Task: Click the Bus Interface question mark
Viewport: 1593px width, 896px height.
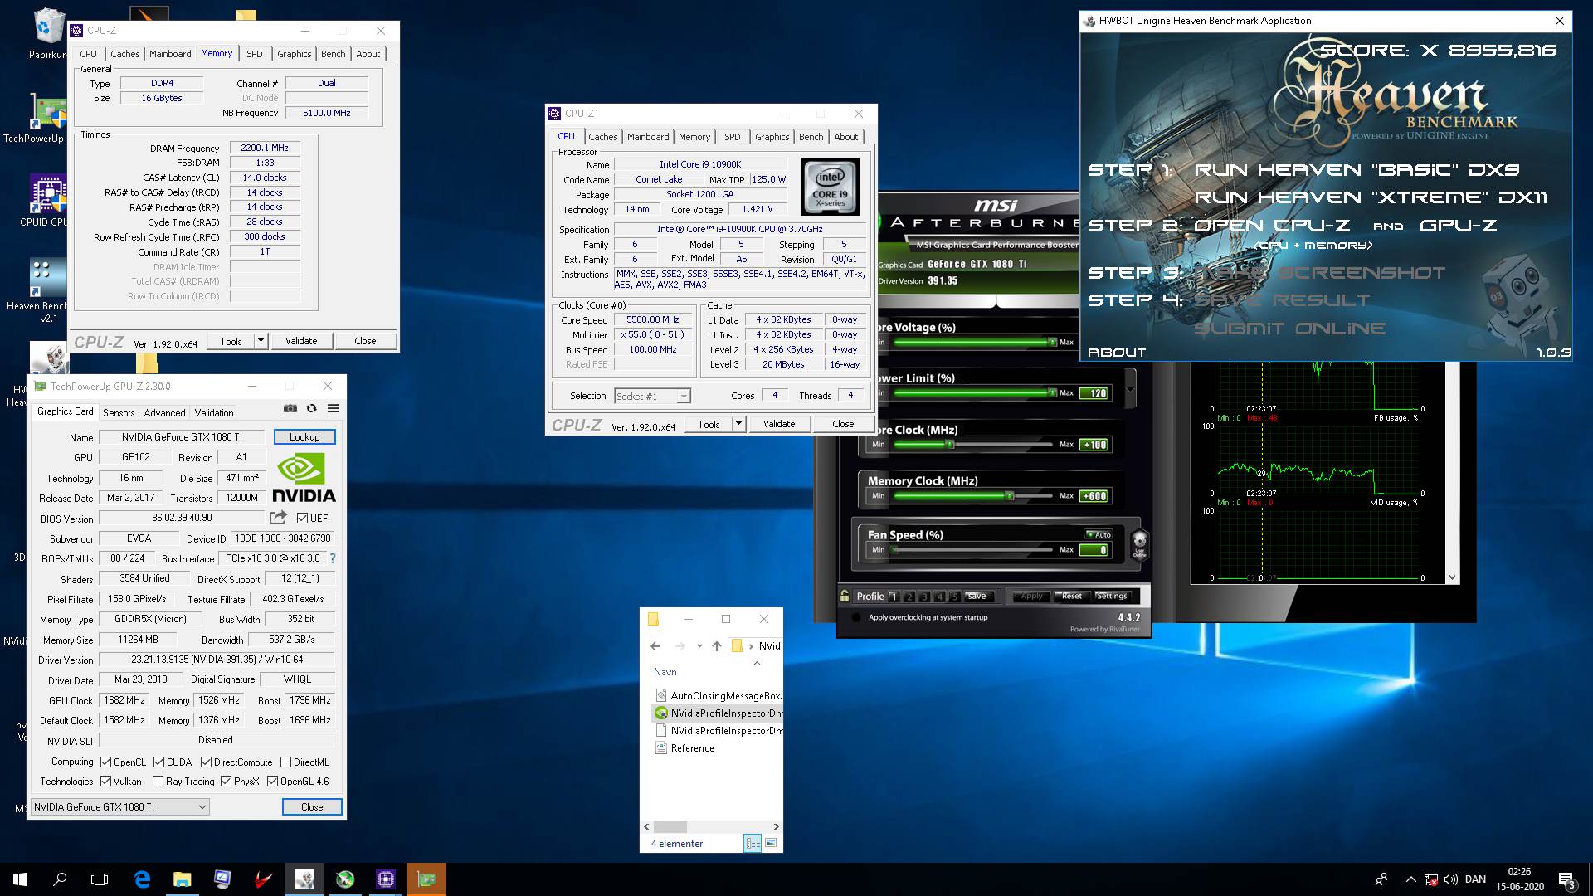Action: pos(333,558)
